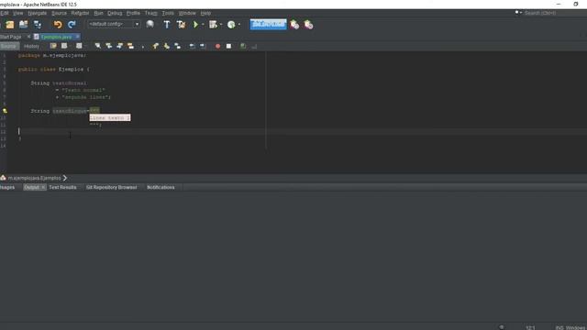Click the first profiler icon after memory bar

pyautogui.click(x=294, y=25)
